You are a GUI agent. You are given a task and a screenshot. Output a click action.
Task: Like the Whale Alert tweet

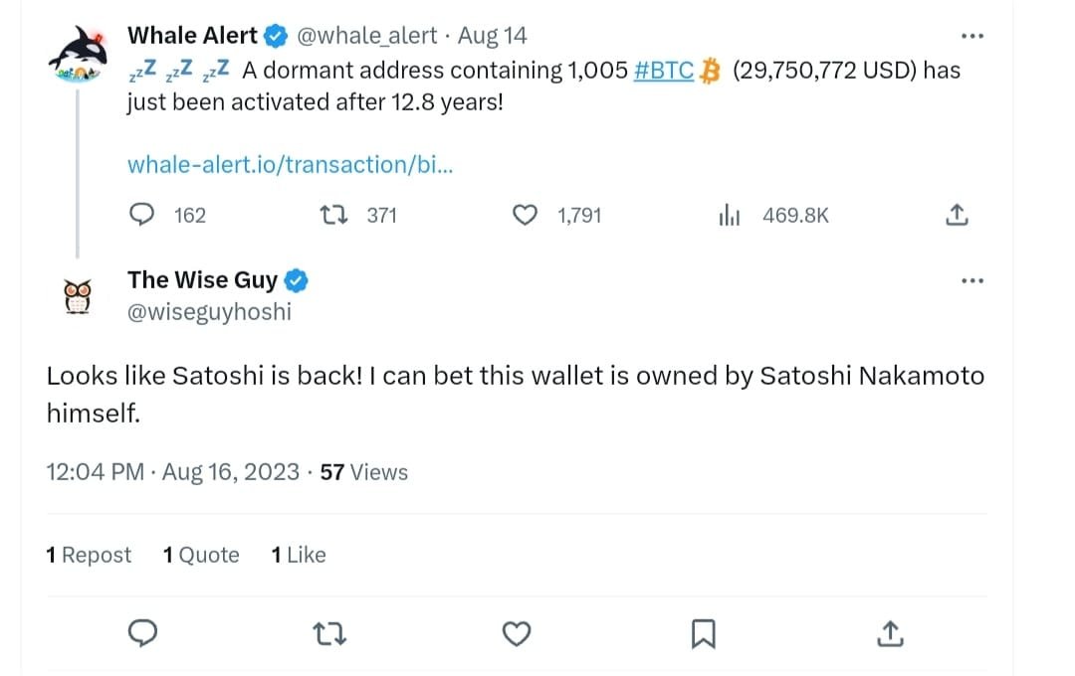[525, 215]
